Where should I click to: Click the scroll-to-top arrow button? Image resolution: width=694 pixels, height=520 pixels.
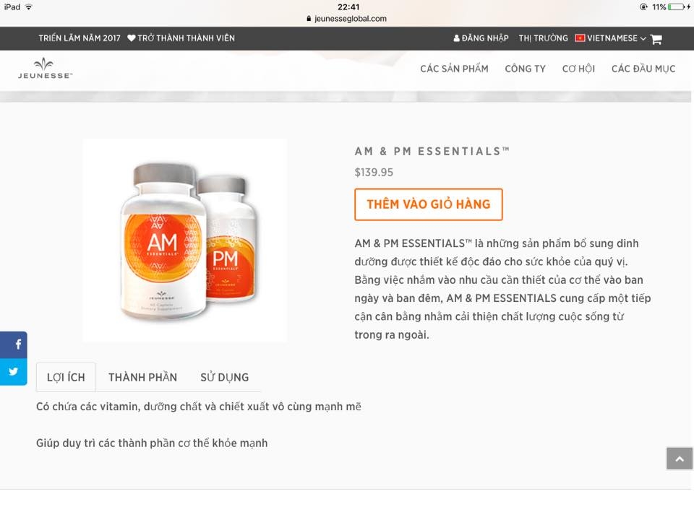680,459
